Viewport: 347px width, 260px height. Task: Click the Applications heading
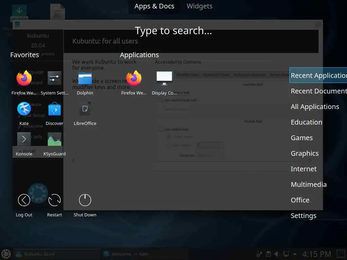[x=139, y=55]
